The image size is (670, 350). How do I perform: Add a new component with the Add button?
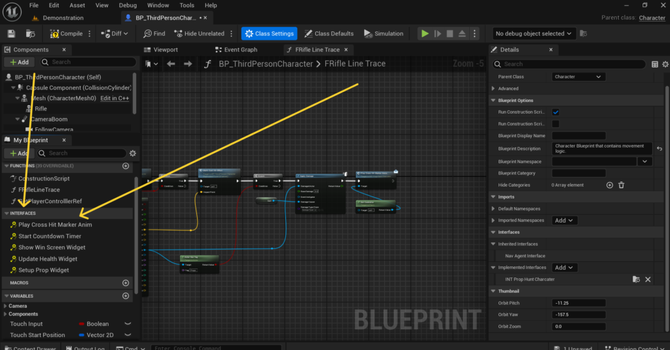pyautogui.click(x=19, y=62)
